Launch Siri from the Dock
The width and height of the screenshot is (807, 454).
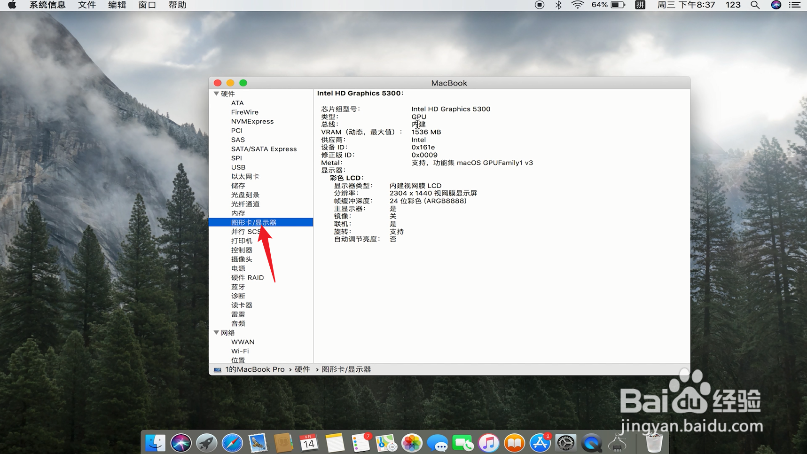(x=181, y=443)
